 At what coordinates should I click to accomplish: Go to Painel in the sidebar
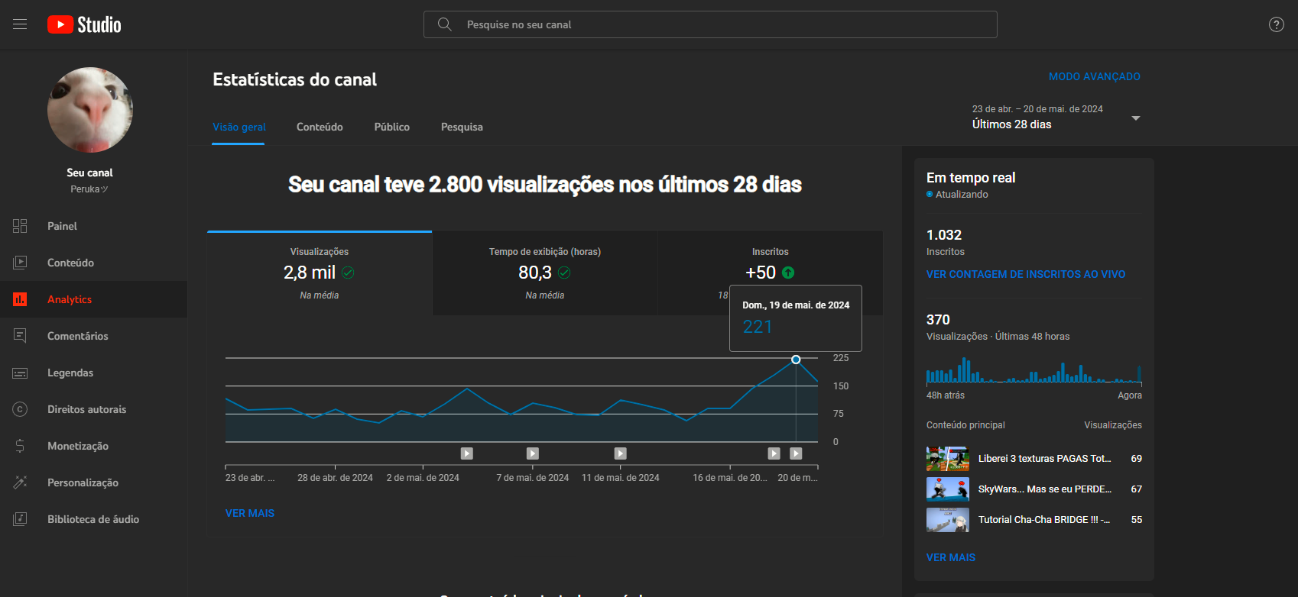point(93,226)
